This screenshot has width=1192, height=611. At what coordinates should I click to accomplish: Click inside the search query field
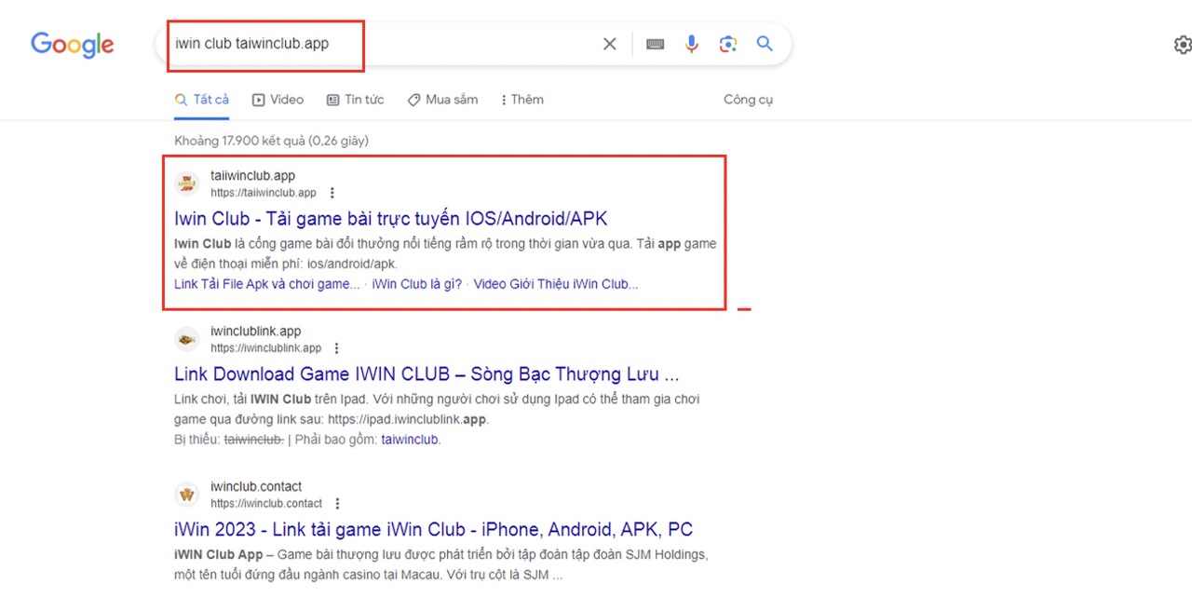[382, 44]
